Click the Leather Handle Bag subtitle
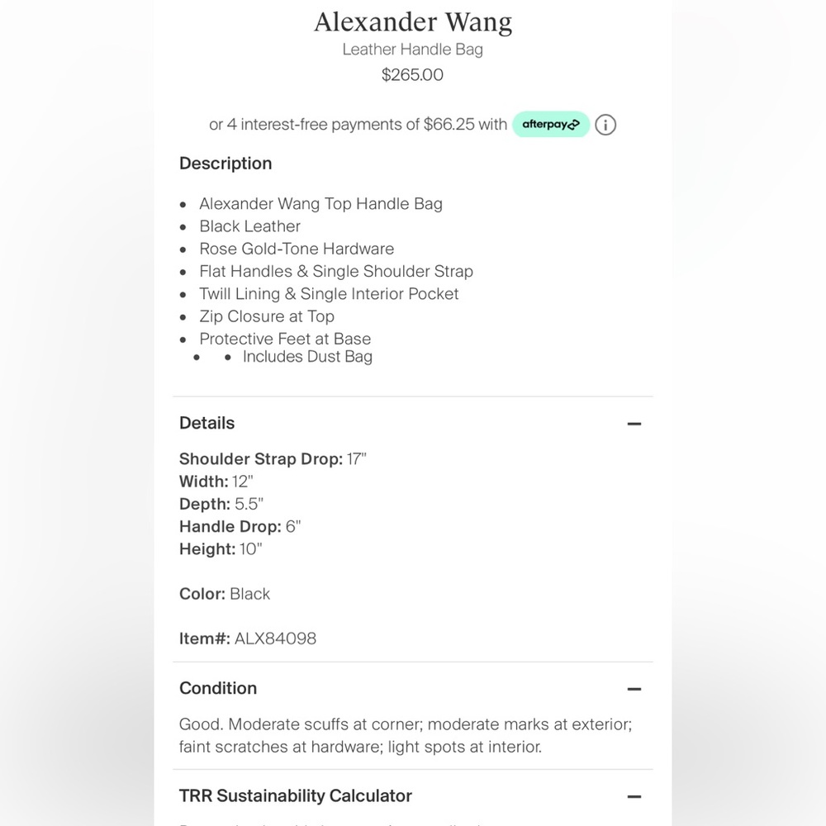 pos(412,50)
